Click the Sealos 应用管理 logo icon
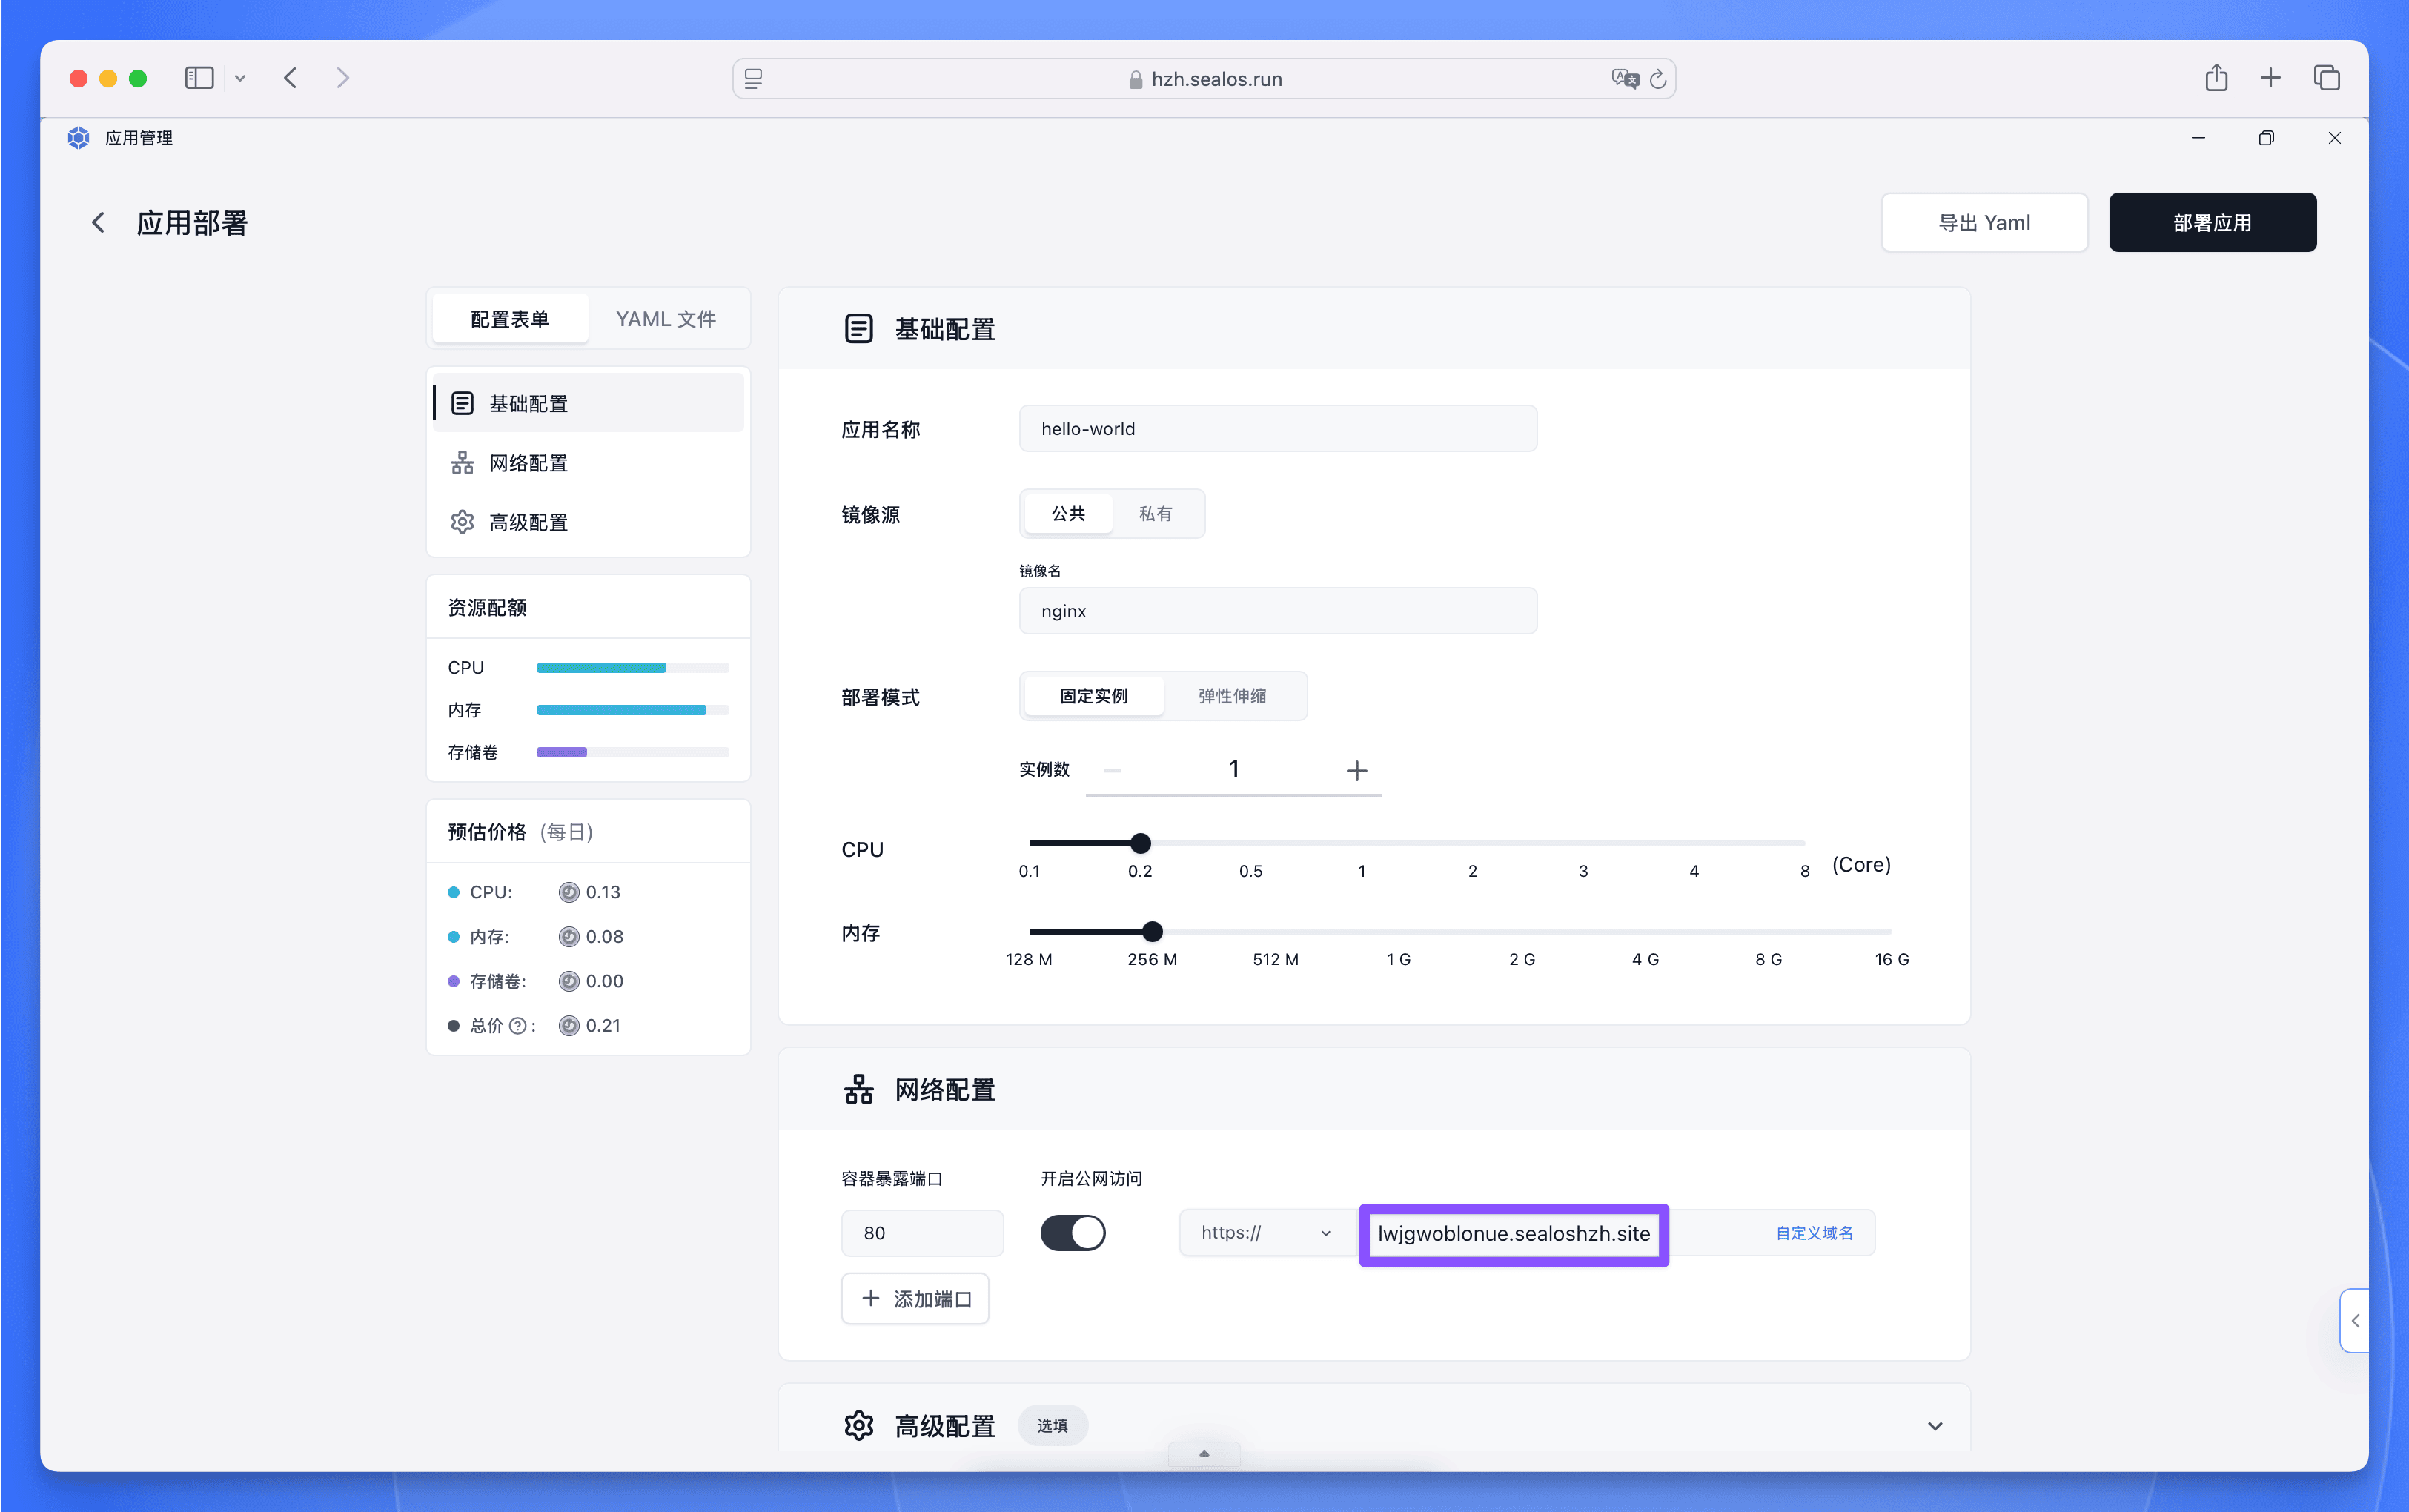This screenshot has width=2409, height=1512. 78,138
